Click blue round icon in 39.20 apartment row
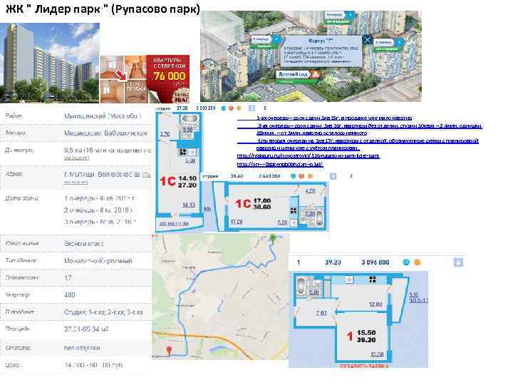Viewport: 513px width, 385px height. point(406,262)
